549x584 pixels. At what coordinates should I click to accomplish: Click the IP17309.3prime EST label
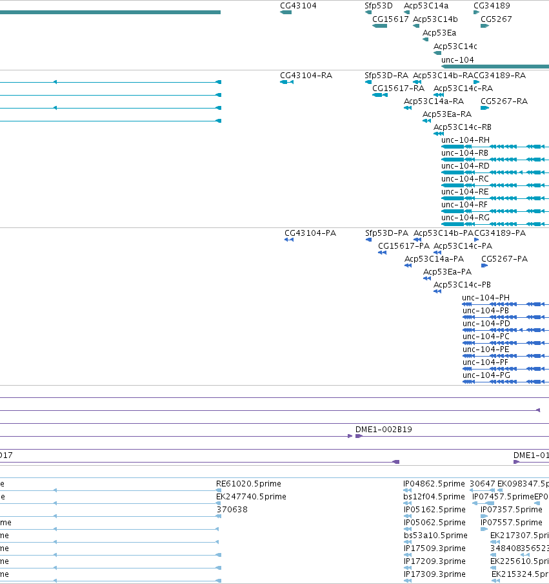click(434, 574)
